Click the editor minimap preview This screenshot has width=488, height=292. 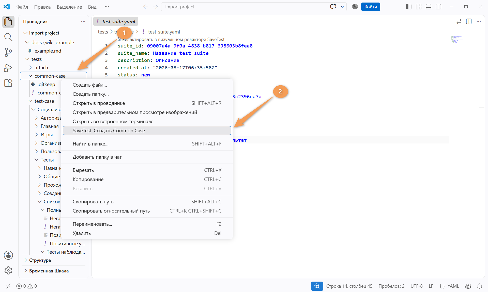click(x=457, y=40)
